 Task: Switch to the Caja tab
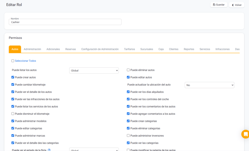161,49
